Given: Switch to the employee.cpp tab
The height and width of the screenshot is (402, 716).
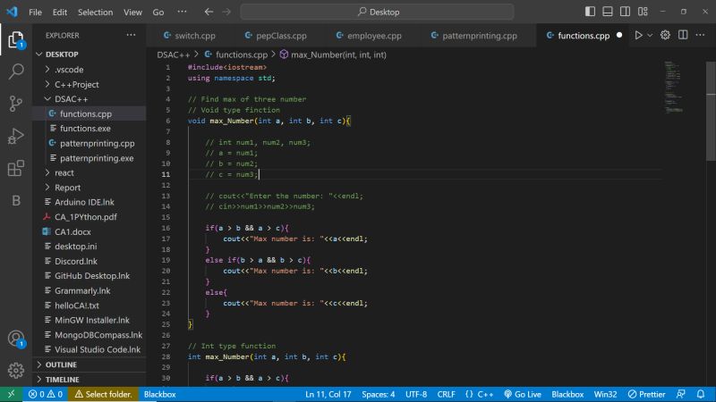Looking at the screenshot, I should 369,36.
